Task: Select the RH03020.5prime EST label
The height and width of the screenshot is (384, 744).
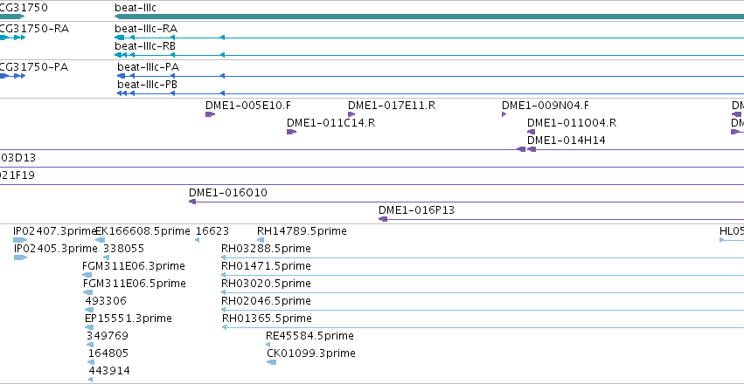Action: pos(266,283)
